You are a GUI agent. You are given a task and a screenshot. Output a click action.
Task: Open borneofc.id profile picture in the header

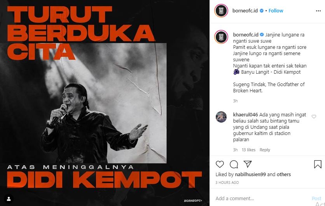221,10
